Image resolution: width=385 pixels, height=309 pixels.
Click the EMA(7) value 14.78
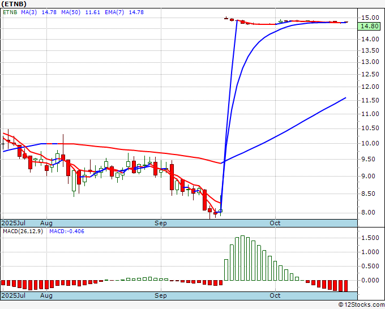click(136, 12)
